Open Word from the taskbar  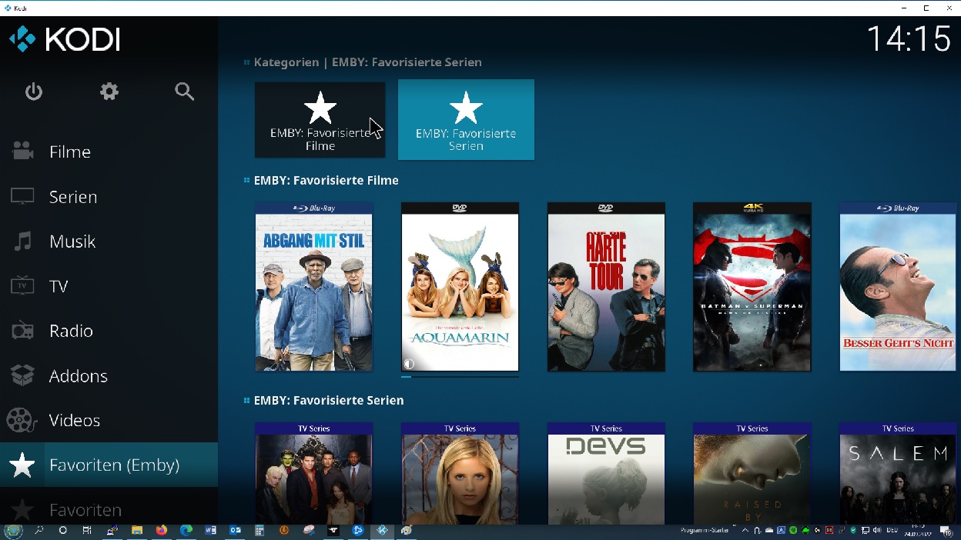pos(210,531)
